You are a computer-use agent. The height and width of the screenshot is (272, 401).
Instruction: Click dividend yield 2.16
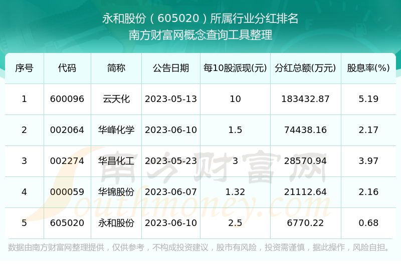pyautogui.click(x=368, y=192)
